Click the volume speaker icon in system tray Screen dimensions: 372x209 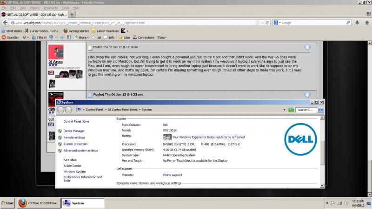pyautogui.click(x=346, y=203)
